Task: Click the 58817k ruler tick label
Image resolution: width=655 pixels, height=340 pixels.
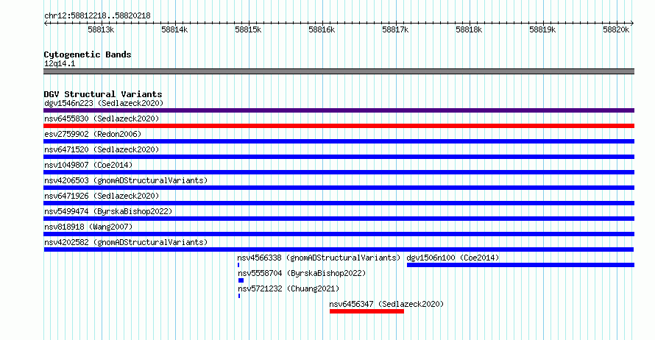Action: [395, 29]
